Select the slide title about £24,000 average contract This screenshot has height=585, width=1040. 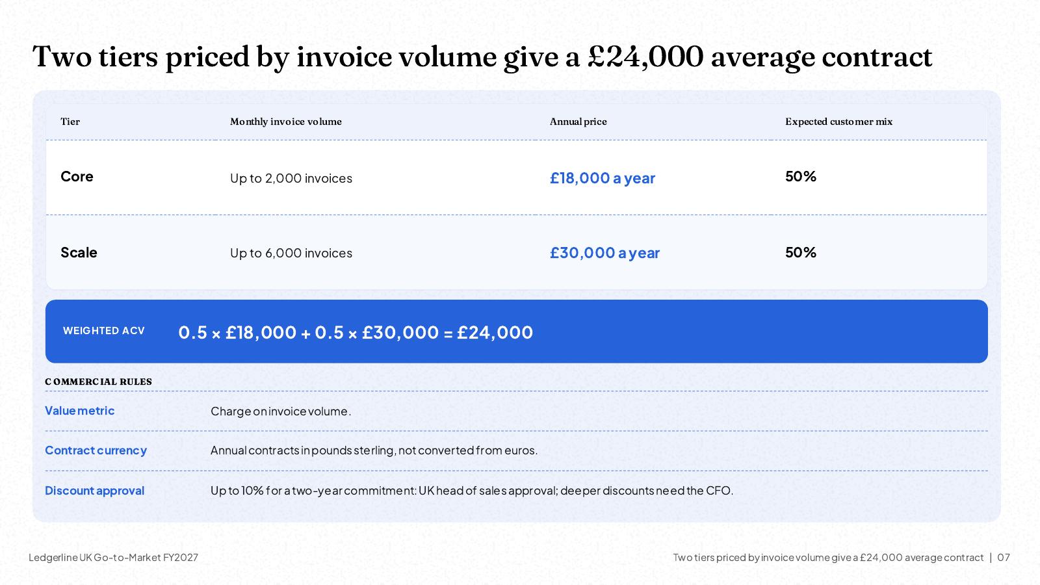pos(482,57)
